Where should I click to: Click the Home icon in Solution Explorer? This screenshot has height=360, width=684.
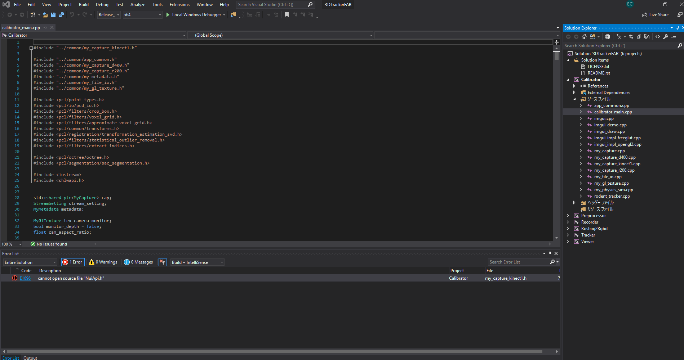(584, 37)
